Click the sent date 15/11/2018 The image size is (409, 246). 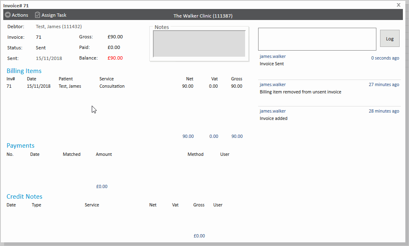(49, 58)
